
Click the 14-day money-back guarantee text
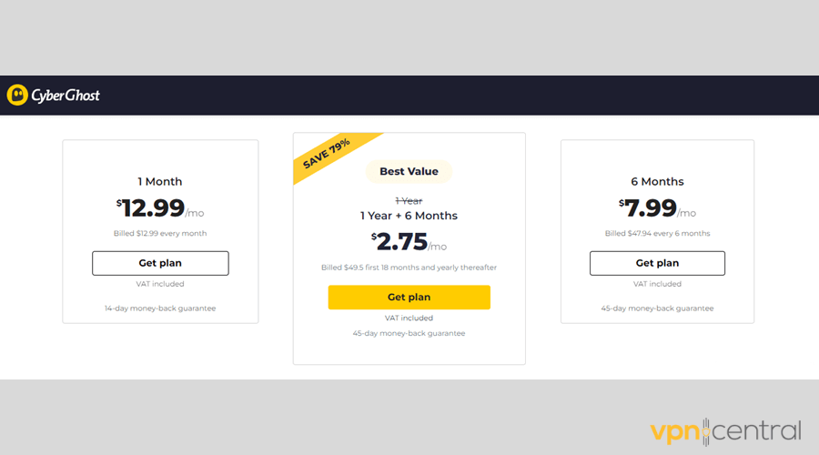click(x=160, y=308)
